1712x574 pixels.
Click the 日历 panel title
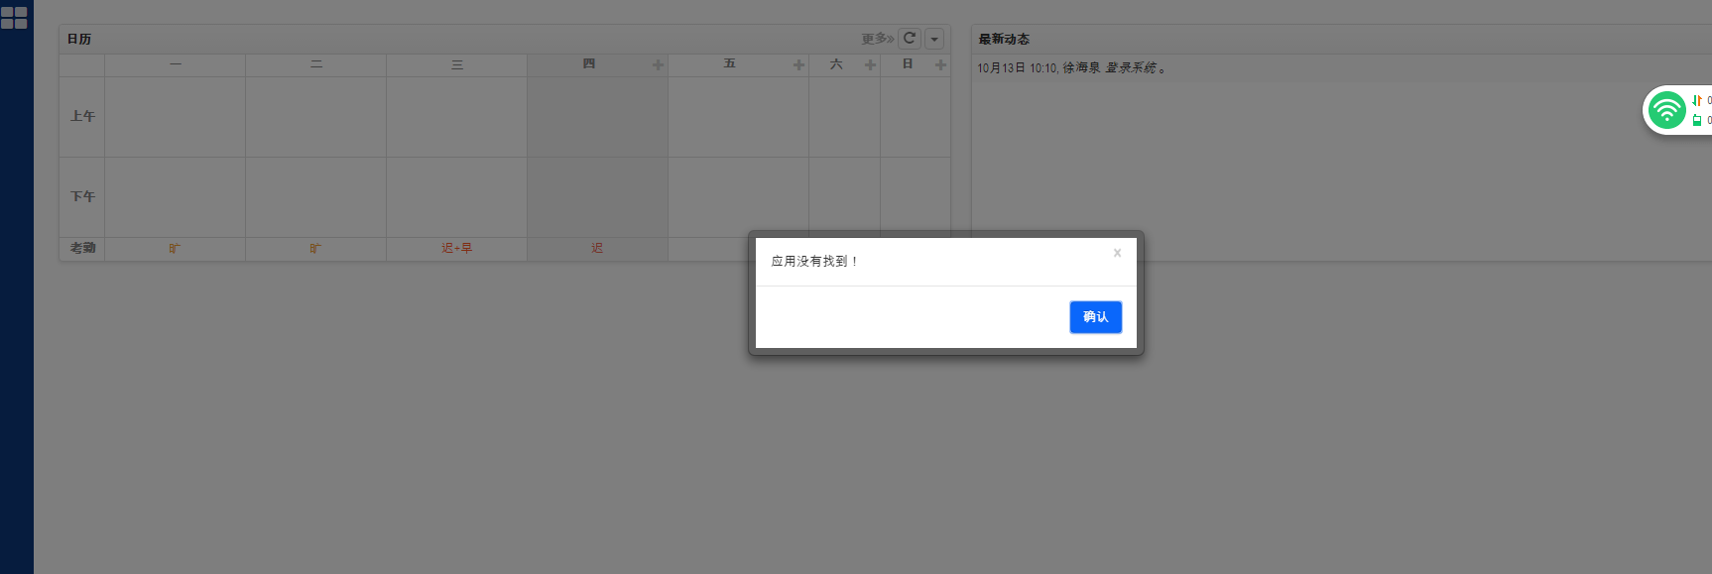(79, 39)
